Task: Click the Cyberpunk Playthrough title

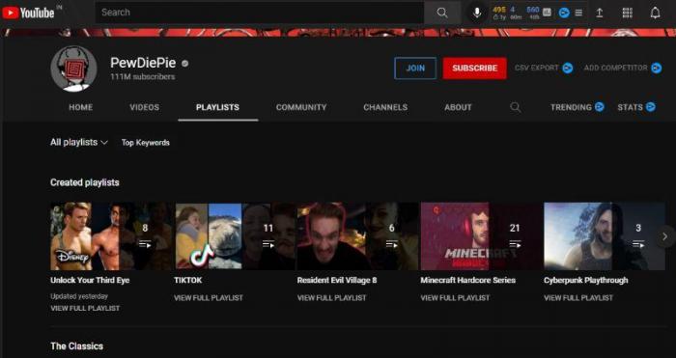Action: (x=586, y=280)
